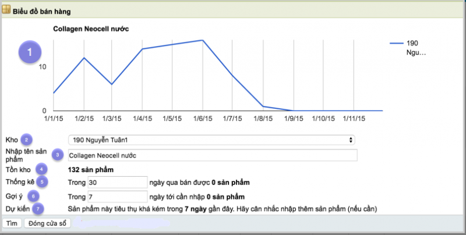Click the 1/4/15 axis label

pos(142,119)
